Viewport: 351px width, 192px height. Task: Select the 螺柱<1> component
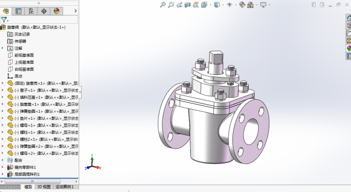tap(43, 132)
